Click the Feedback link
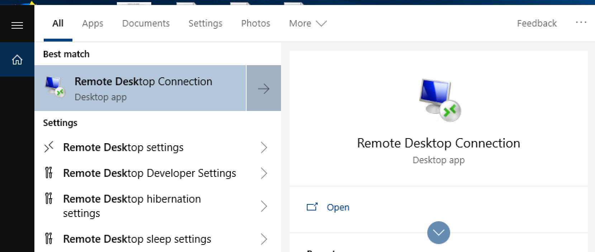The width and height of the screenshot is (595, 252). coord(537,24)
